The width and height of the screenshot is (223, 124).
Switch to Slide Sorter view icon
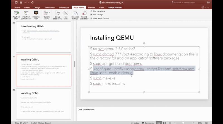(164, 123)
